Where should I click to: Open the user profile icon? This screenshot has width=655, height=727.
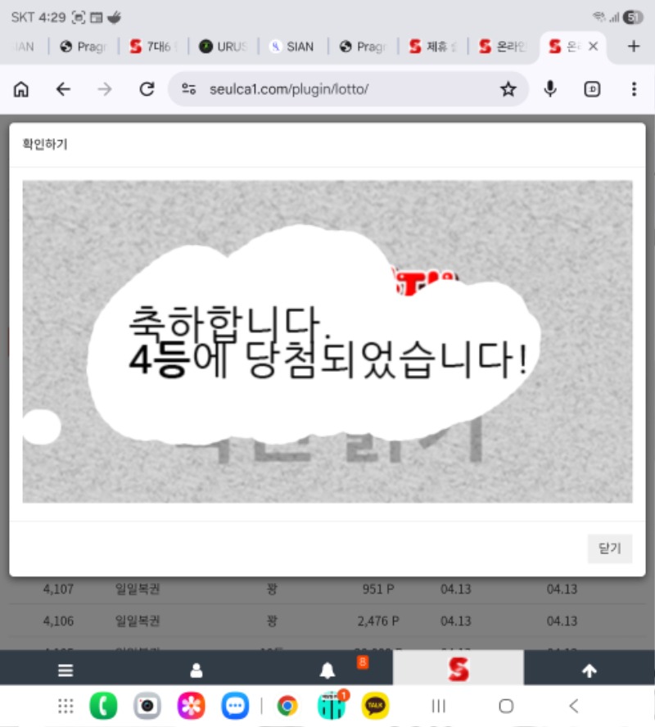point(196,671)
